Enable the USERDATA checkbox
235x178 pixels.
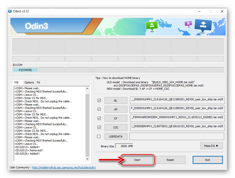coord(99,136)
